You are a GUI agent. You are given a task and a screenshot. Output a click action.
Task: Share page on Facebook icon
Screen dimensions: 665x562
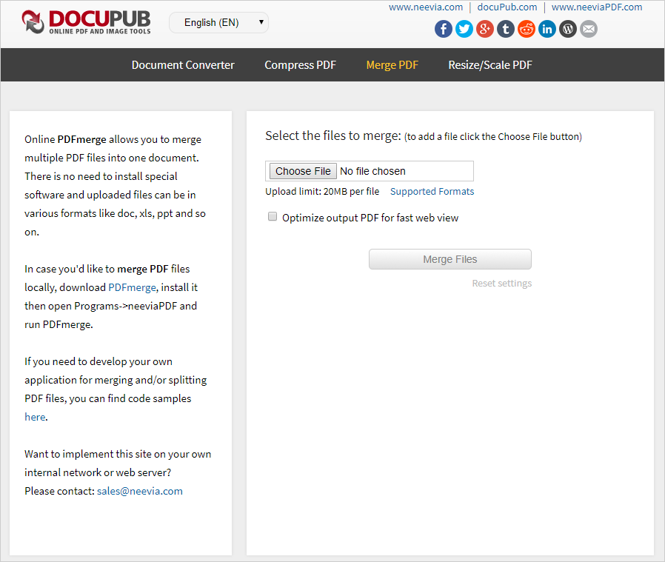coord(443,29)
